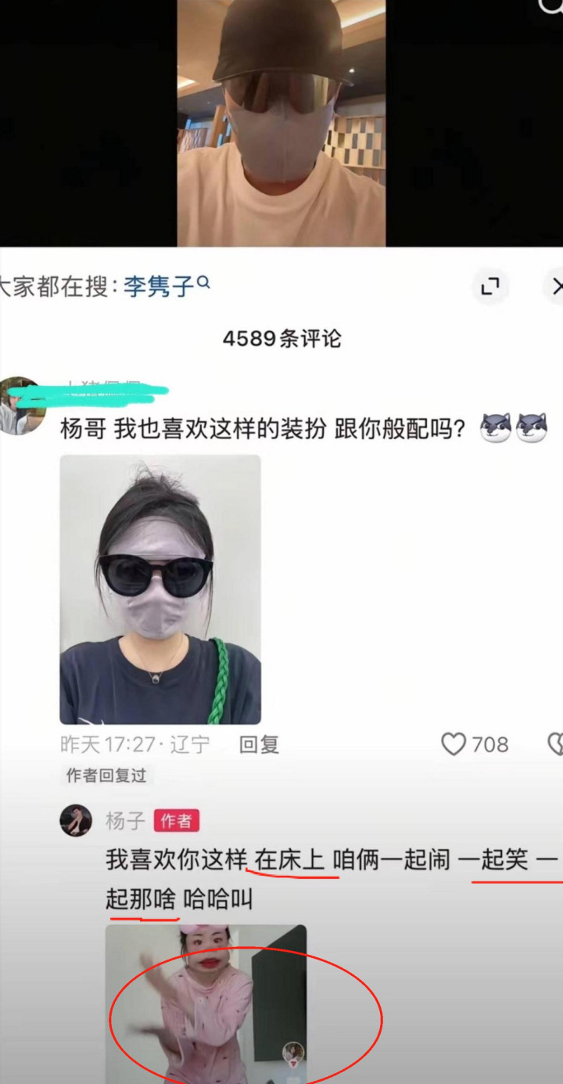
Task: Open 杨子's small profile avatar
Action: (x=76, y=820)
